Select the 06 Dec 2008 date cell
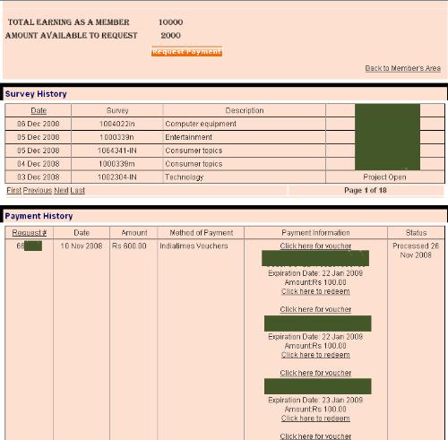Viewport: 448px width, 440px height. (x=39, y=124)
